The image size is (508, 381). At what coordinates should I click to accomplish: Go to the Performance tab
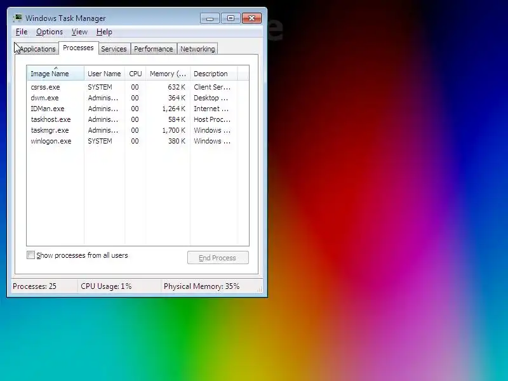pos(154,49)
